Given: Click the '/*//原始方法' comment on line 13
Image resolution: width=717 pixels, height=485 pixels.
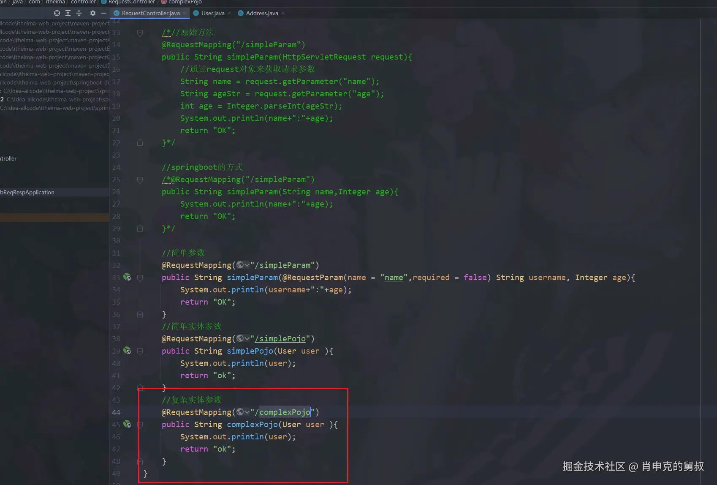Looking at the screenshot, I should pyautogui.click(x=188, y=33).
